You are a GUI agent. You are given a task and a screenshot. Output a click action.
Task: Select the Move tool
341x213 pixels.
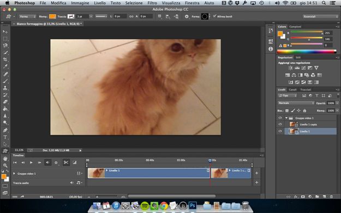pos(5,32)
